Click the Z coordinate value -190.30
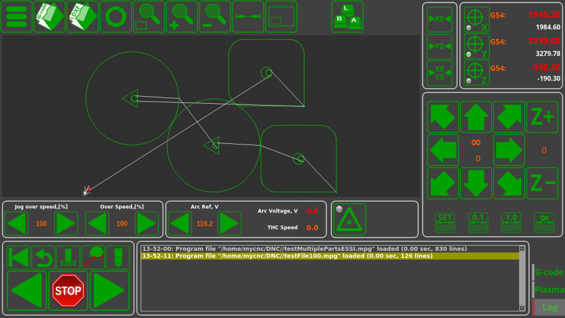Viewport: 565px width, 318px height. click(545, 67)
